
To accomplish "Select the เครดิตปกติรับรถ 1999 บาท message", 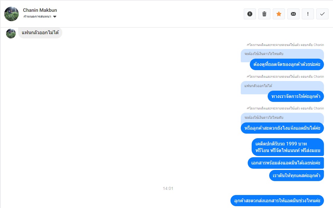I will (x=288, y=147).
